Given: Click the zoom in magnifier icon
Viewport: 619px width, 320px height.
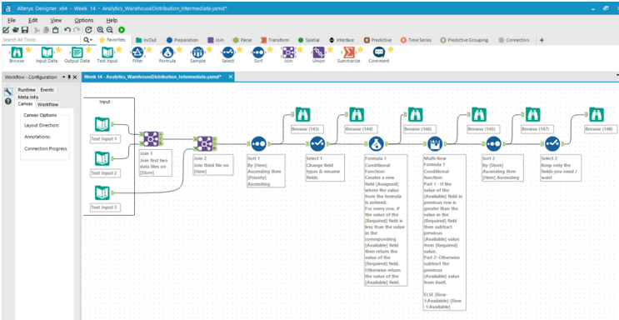Looking at the screenshot, I should pyautogui.click(x=100, y=30).
